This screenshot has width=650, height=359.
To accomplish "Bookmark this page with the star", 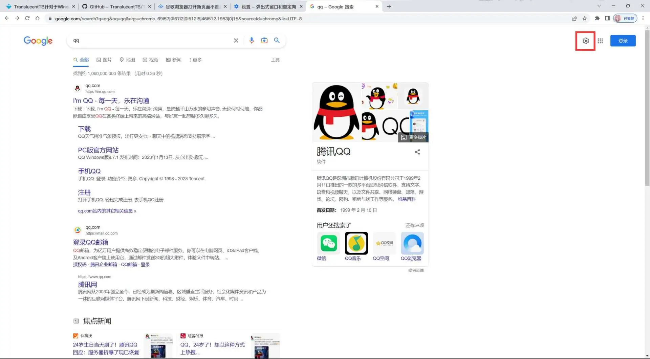I will tap(585, 19).
